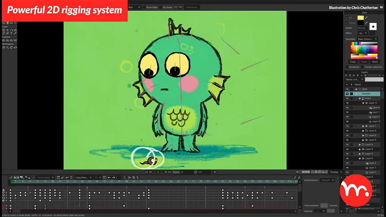The height and width of the screenshot is (217, 386).
Task: Click the current Frame number field
Action: 186,172
